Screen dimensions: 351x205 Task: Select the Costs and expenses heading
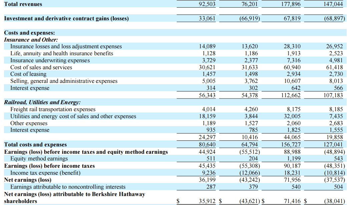(29, 33)
